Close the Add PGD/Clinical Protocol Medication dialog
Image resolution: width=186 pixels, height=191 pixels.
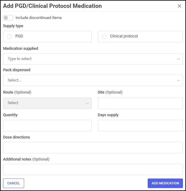click(179, 6)
